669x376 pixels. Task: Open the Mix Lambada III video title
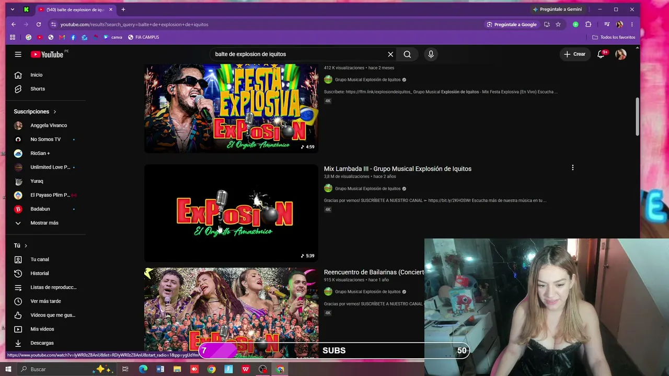pyautogui.click(x=398, y=169)
